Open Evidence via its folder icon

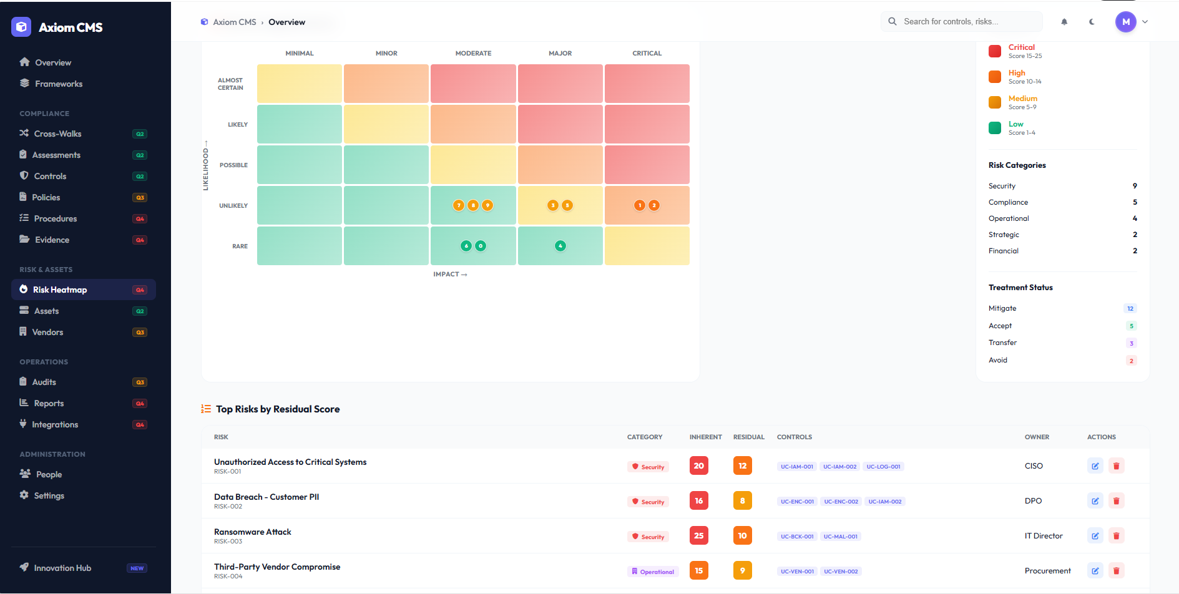tap(24, 240)
